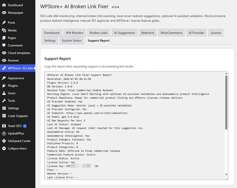Click the Collapse Menu arrow icon

pyautogui.click(x=4, y=148)
